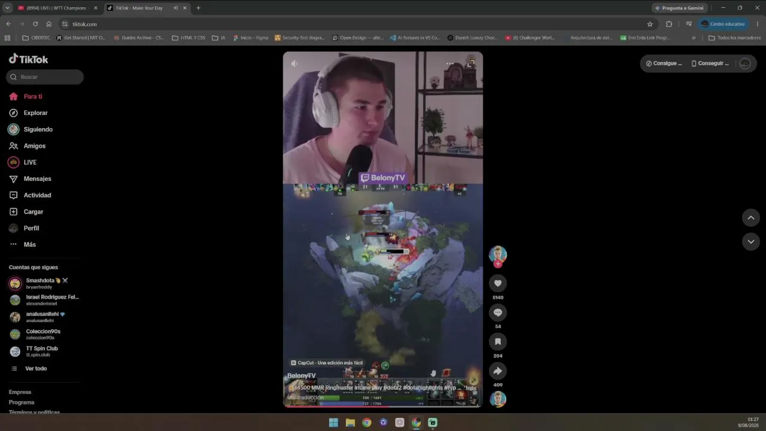This screenshot has height=431, width=766.
Task: Open the video comments
Action: (498, 312)
